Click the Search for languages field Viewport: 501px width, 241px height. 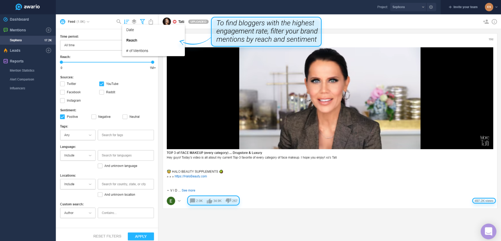[x=126, y=155]
